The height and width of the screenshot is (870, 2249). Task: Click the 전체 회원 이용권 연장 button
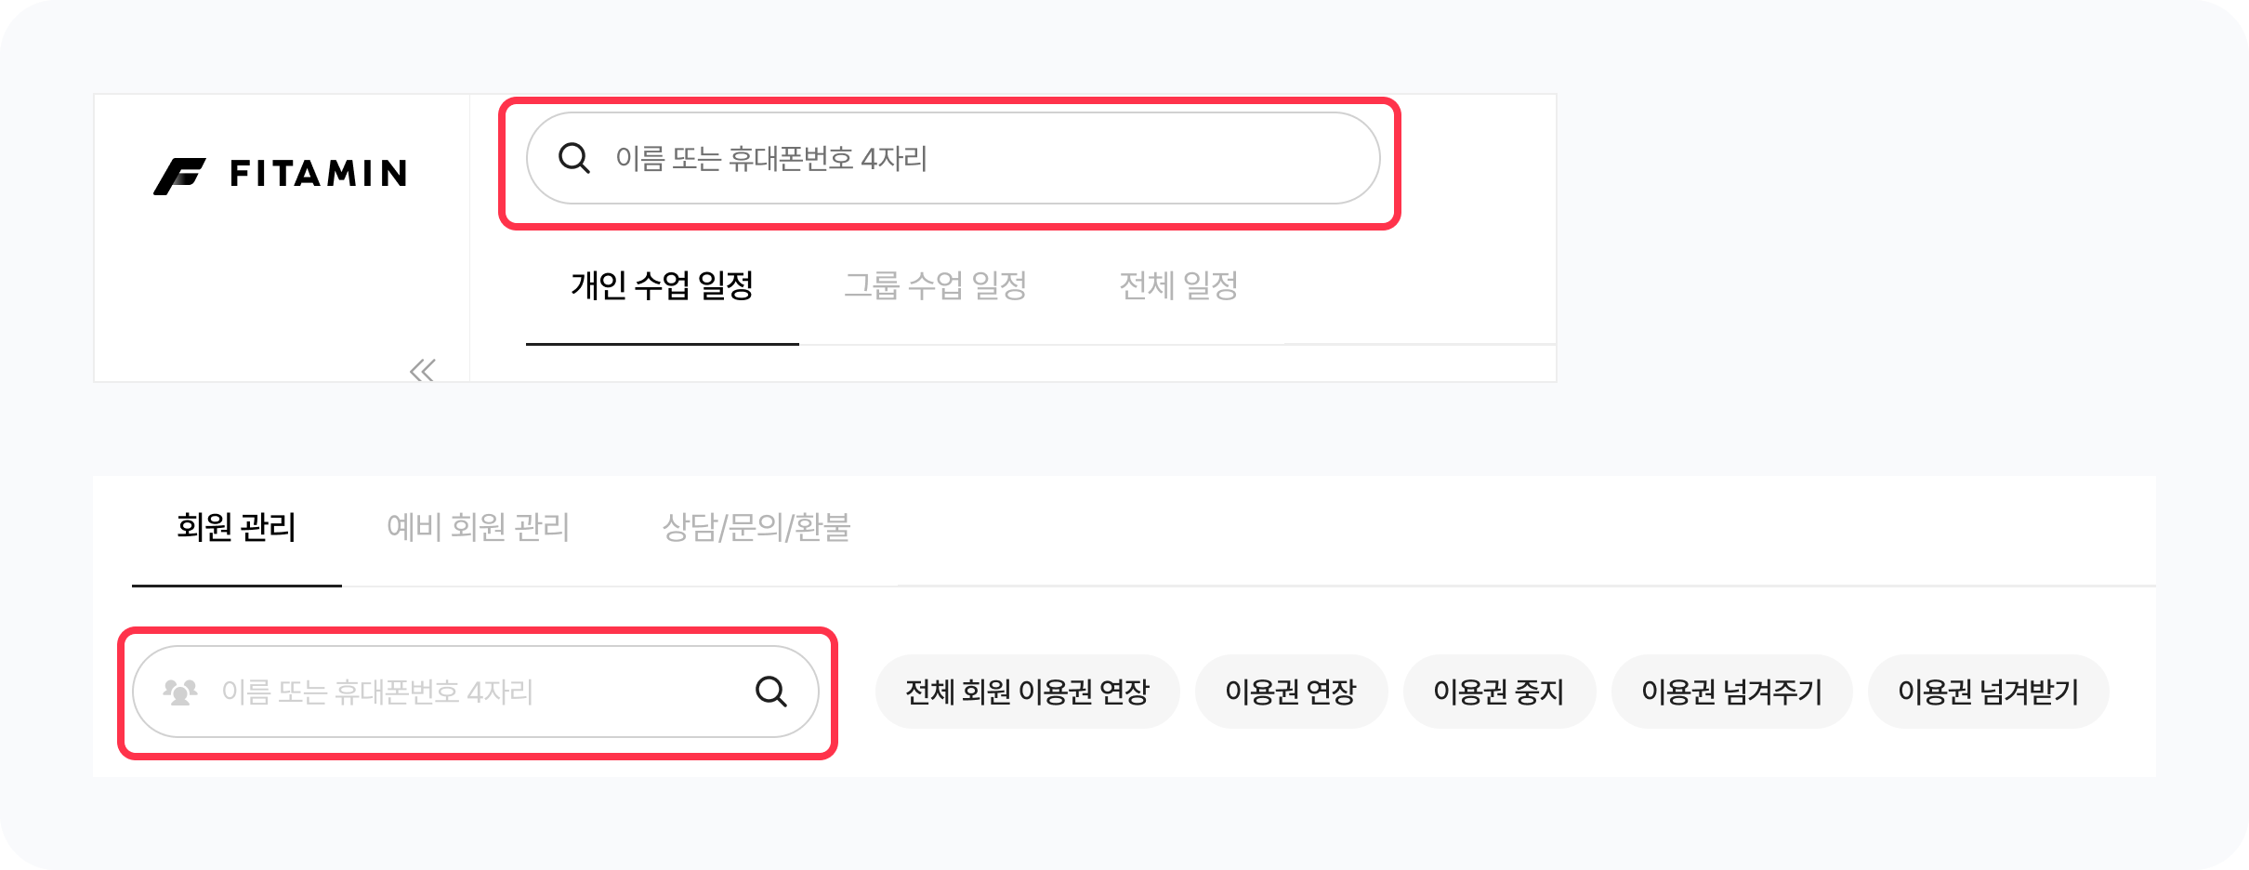(1027, 692)
